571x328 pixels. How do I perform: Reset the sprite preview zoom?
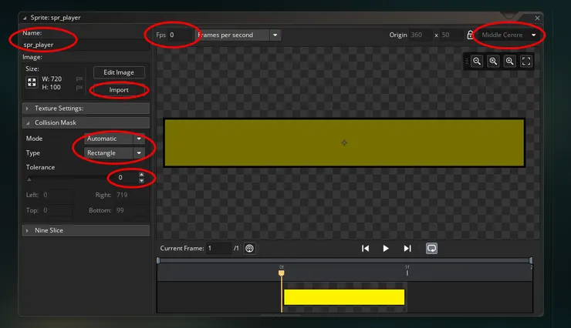[x=493, y=61]
